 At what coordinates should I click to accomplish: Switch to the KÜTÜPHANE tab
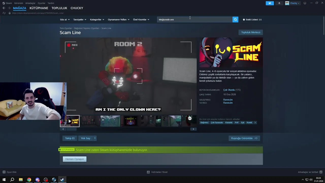pyautogui.click(x=39, y=8)
